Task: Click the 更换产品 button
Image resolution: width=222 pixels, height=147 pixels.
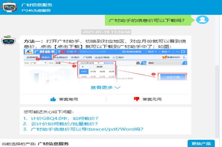Action: click(x=201, y=144)
